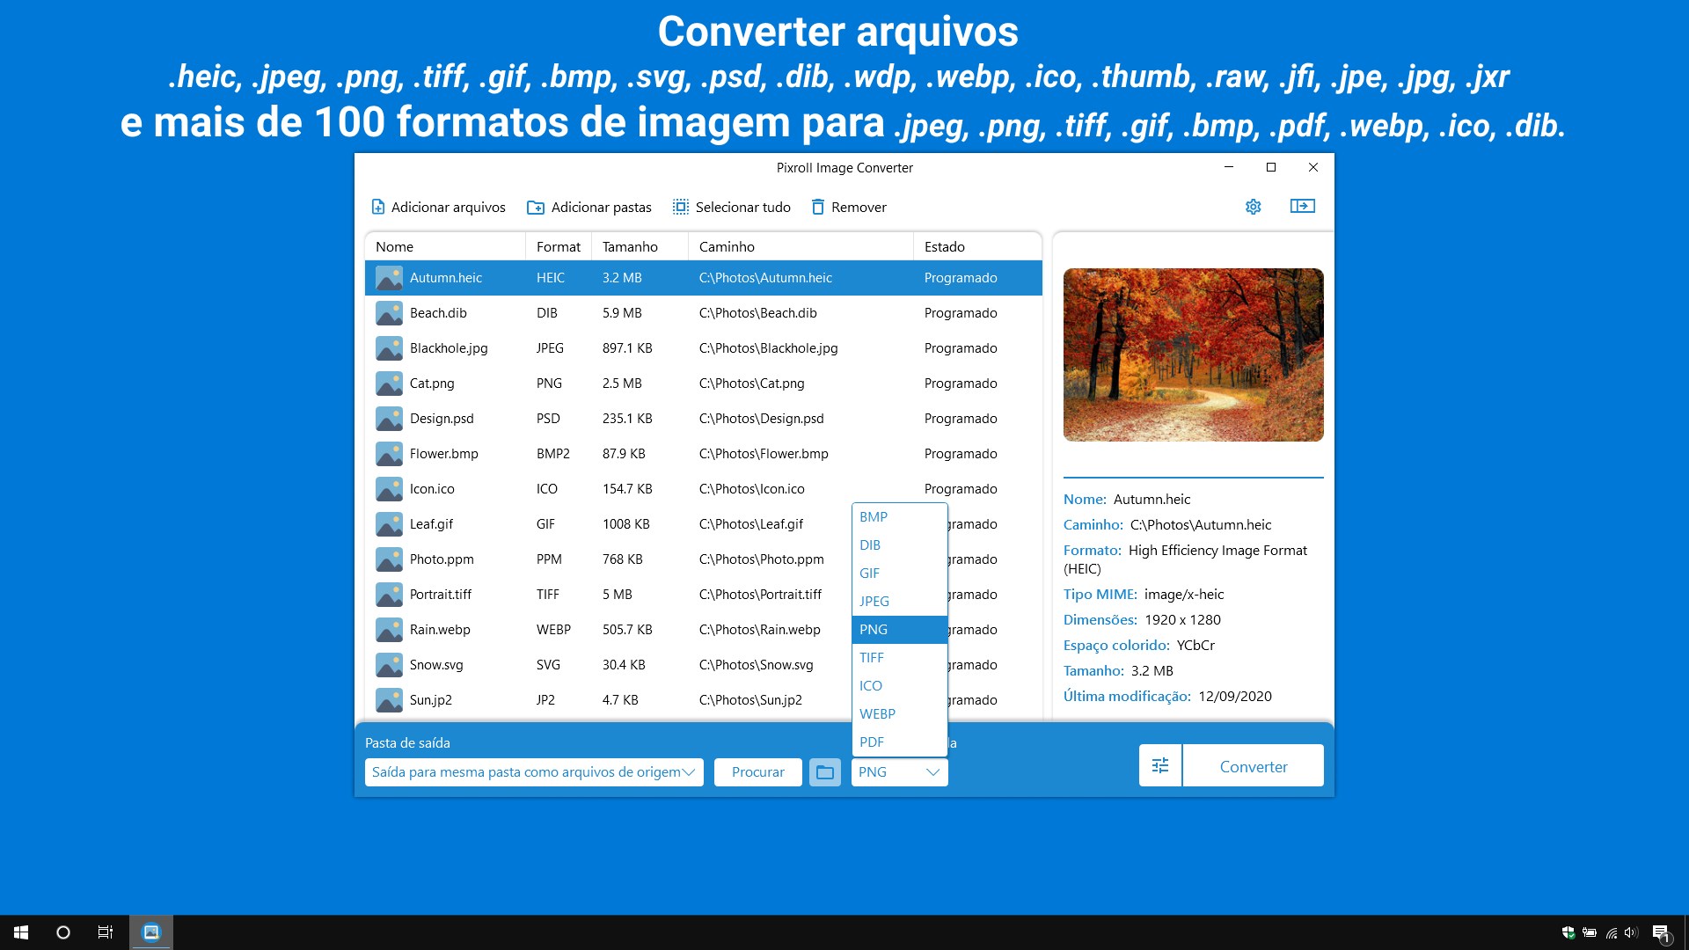Expand the output folder dropdown

pyautogui.click(x=689, y=772)
